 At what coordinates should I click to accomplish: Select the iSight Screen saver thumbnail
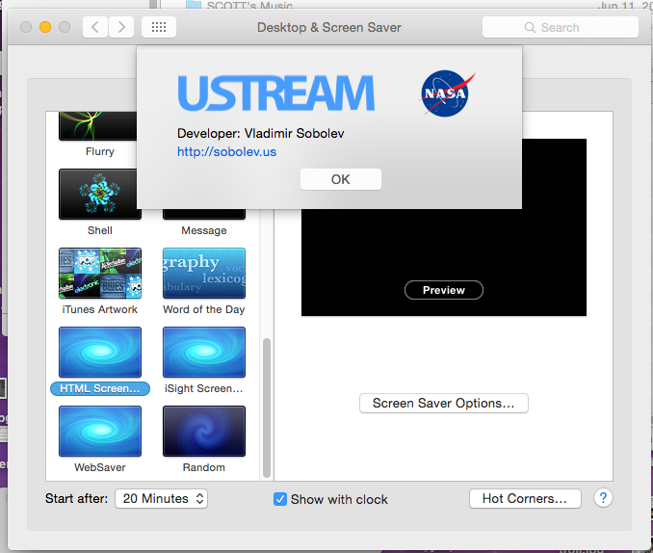pyautogui.click(x=204, y=353)
